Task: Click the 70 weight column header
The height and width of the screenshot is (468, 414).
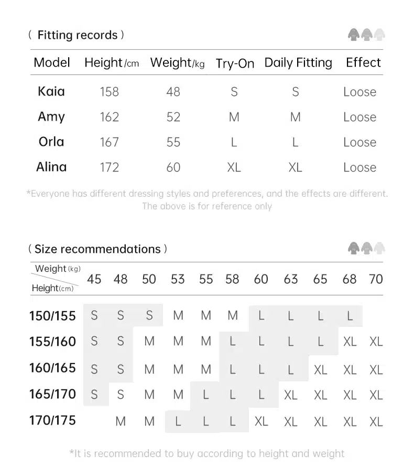Action: (x=376, y=279)
